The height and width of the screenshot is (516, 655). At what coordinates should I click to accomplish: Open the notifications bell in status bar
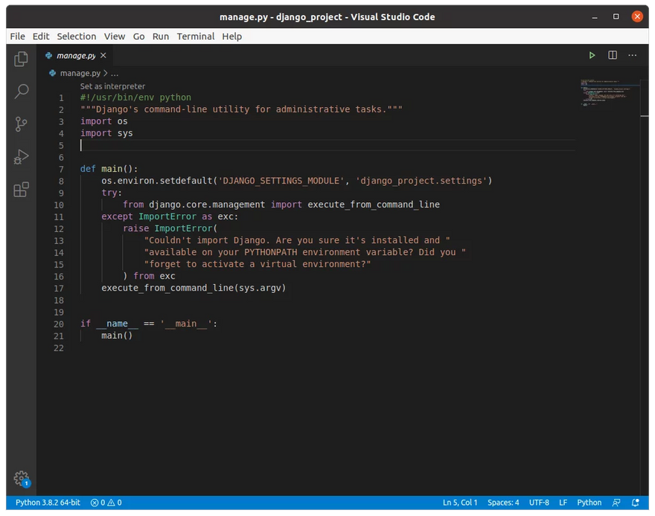[635, 503]
